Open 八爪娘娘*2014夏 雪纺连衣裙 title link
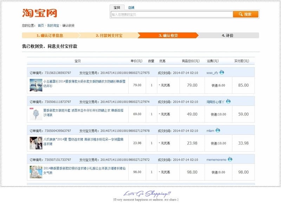The image size is (281, 205). [x=83, y=141]
